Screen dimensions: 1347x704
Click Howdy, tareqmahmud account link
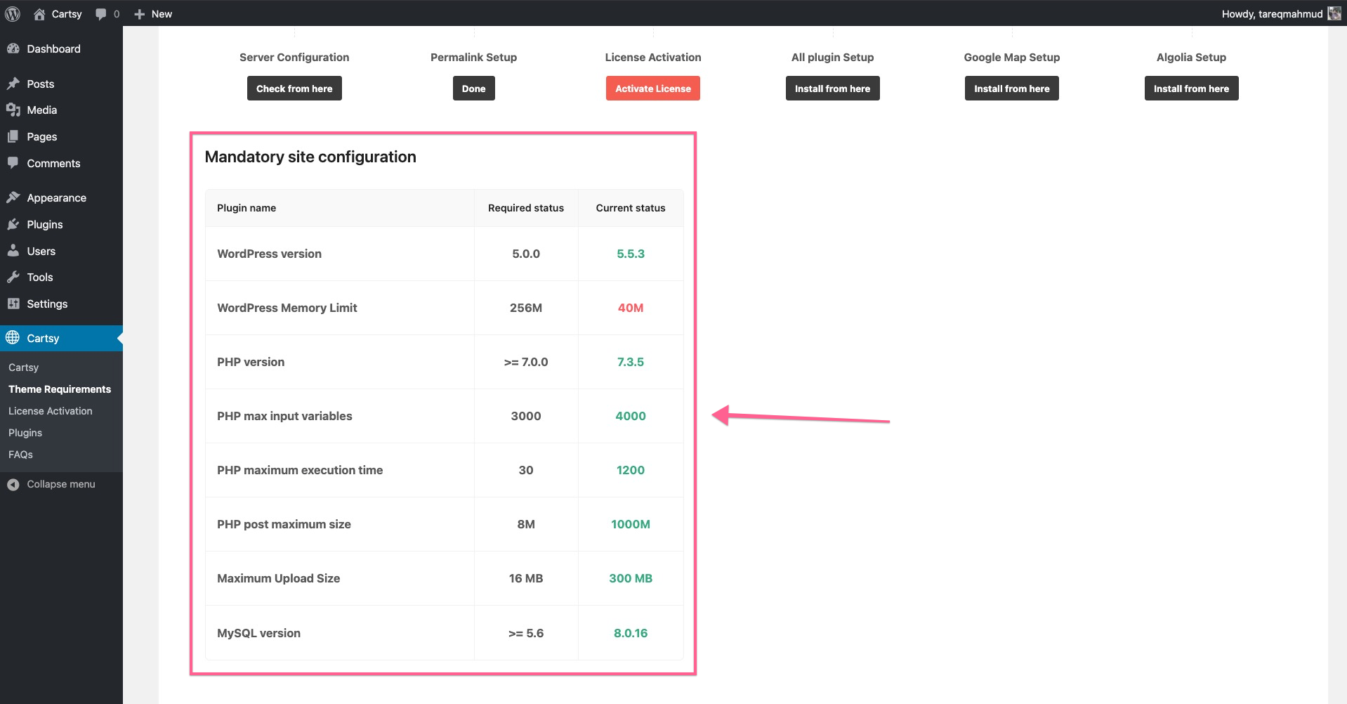pos(1272,14)
